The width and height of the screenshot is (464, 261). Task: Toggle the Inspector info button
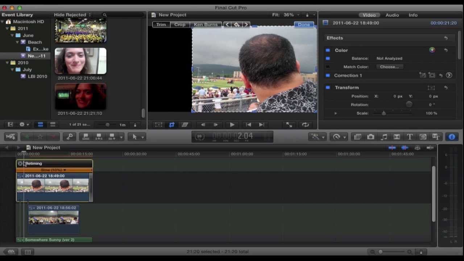pyautogui.click(x=452, y=137)
